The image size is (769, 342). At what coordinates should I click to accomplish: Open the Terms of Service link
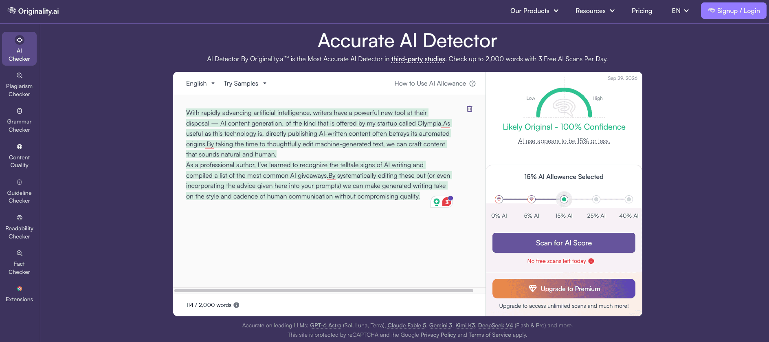[490, 335]
